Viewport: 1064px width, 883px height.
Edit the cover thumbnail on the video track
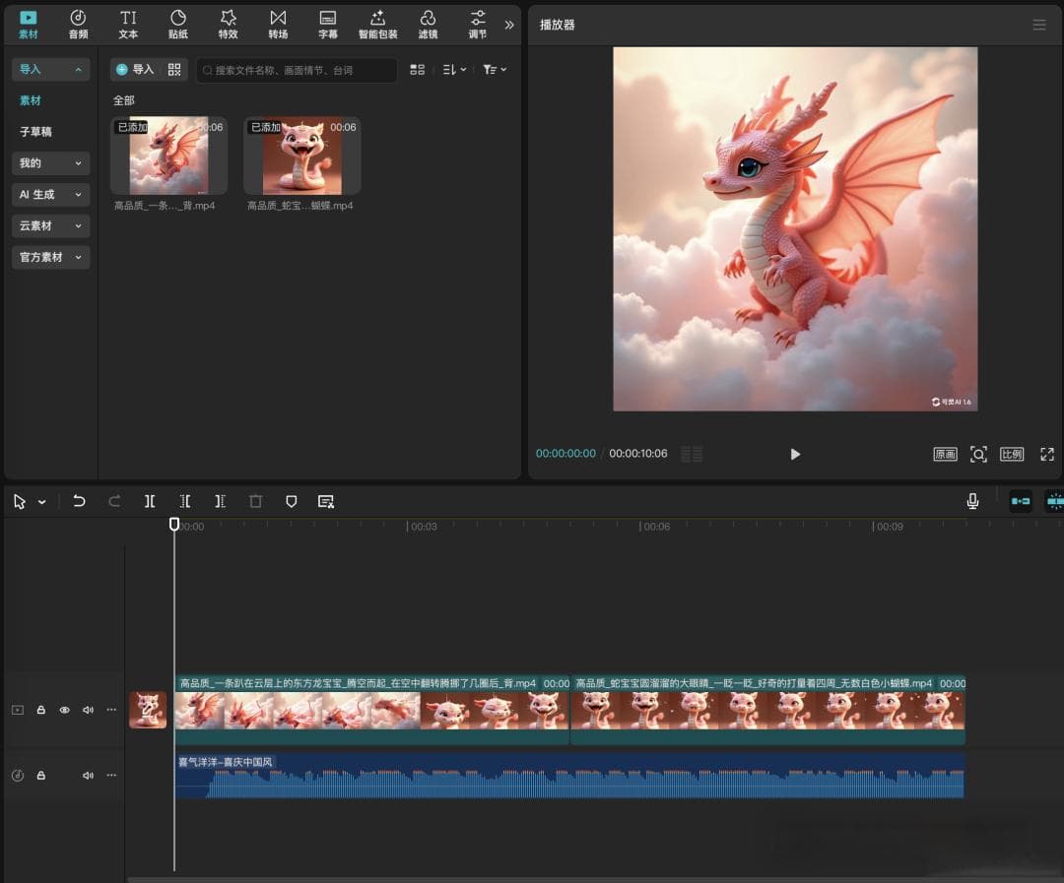pos(148,710)
